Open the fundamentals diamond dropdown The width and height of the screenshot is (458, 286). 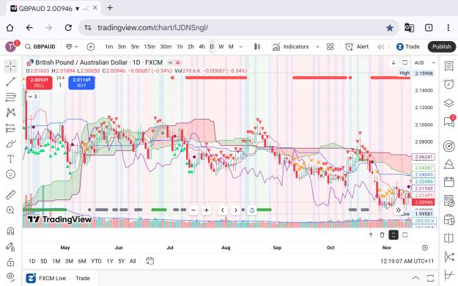tap(72, 46)
